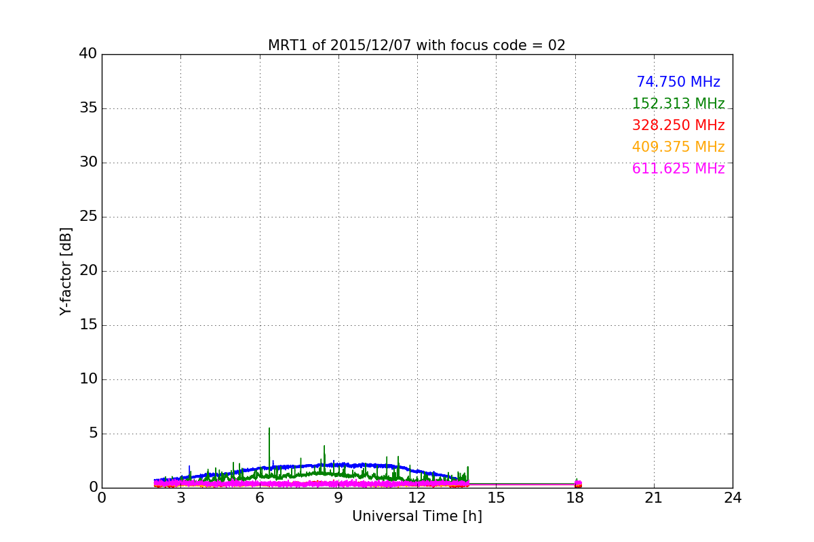Click the y-axis tick label 20
The image size is (814, 542).
[x=88, y=271]
